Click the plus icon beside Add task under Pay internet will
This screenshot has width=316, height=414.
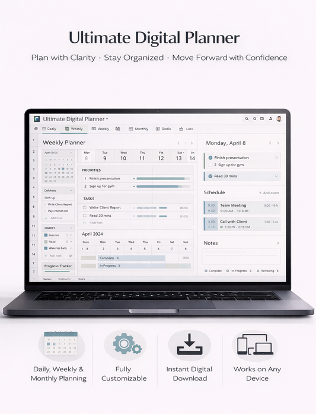click(x=46, y=218)
